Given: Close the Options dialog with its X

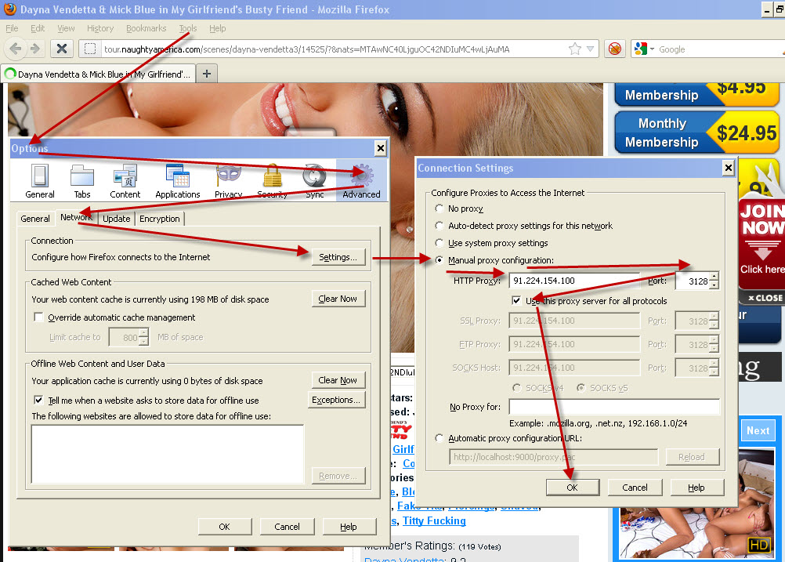Looking at the screenshot, I should coord(381,148).
